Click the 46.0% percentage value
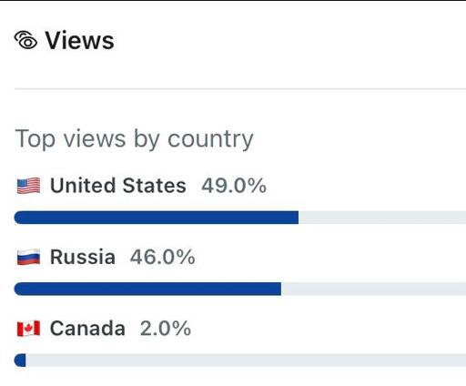Image resolution: width=466 pixels, height=386 pixels. (163, 257)
